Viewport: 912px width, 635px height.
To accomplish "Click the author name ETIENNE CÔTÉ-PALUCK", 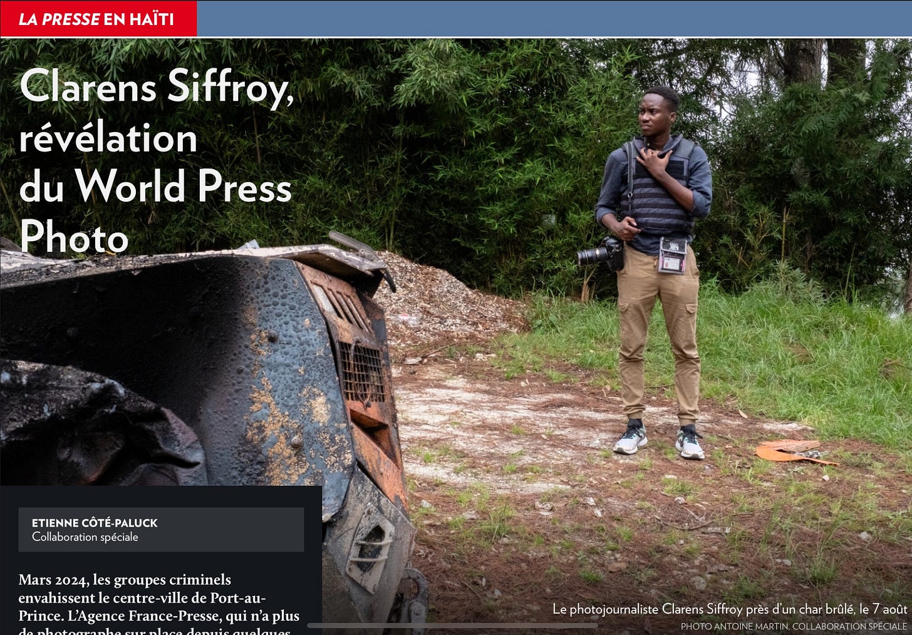I will tap(95, 523).
